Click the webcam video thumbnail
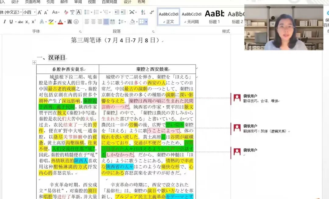This screenshot has width=329, height=199. coord(284,27)
